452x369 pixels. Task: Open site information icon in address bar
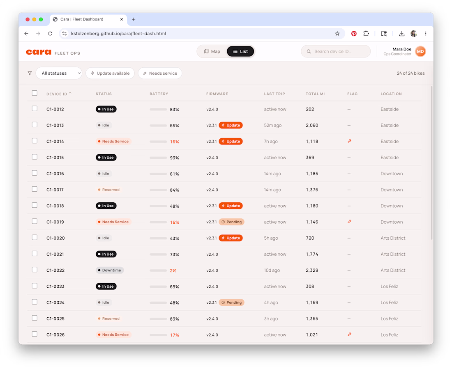[65, 34]
